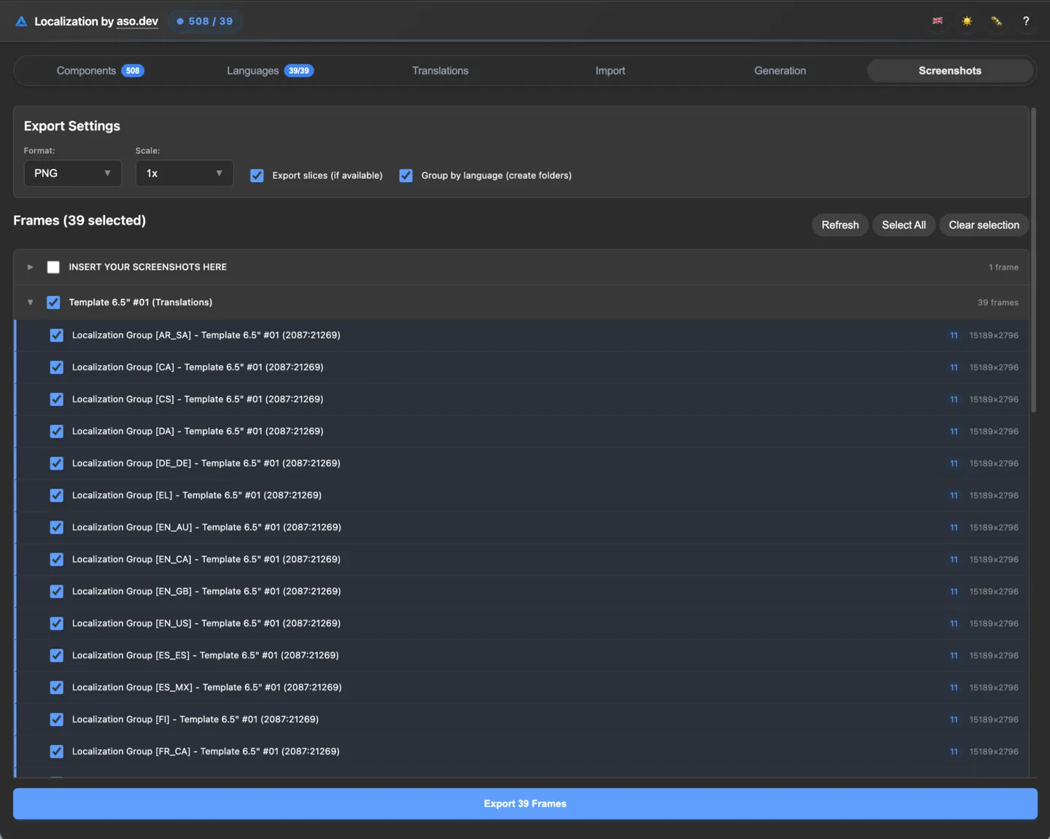Export 39 Frames

(x=524, y=803)
